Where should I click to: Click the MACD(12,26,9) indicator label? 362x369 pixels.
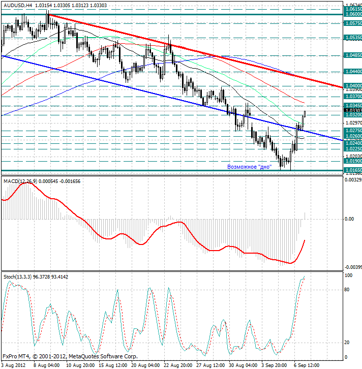point(19,181)
